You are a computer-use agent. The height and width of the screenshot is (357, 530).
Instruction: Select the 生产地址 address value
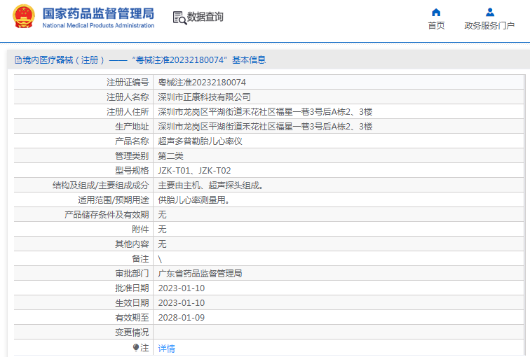265,127
